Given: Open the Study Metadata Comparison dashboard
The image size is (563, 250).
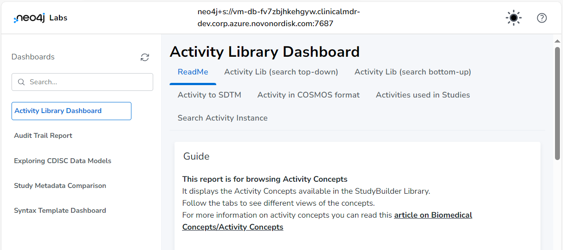Looking at the screenshot, I should coord(60,186).
